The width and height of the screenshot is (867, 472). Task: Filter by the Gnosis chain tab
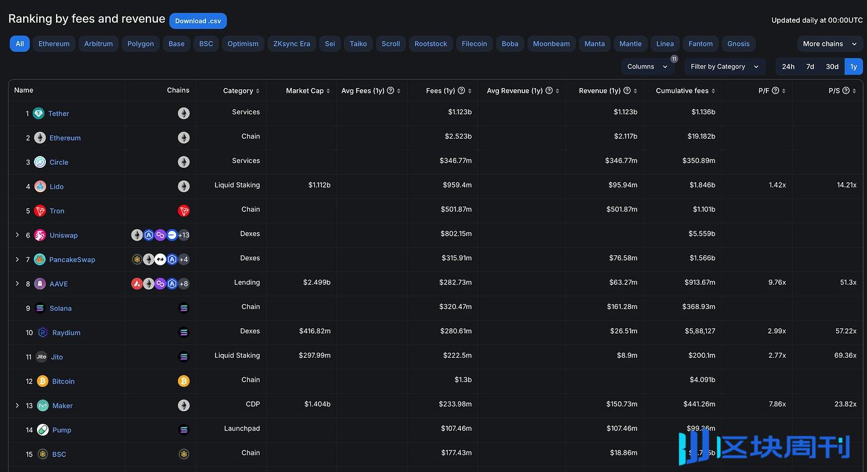pyautogui.click(x=738, y=43)
